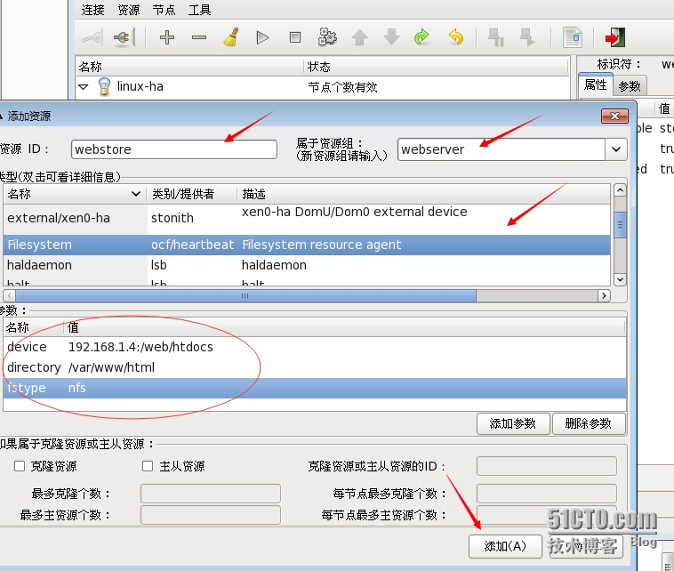The image size is (674, 571).
Task: Click the disconnect plug icon in toolbar
Action: click(x=124, y=37)
